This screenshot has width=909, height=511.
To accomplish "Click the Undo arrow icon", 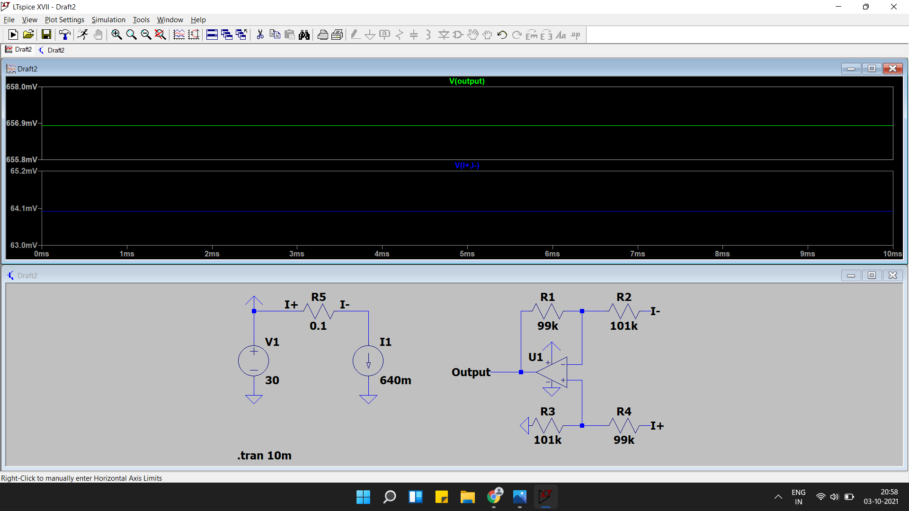I will coord(502,35).
